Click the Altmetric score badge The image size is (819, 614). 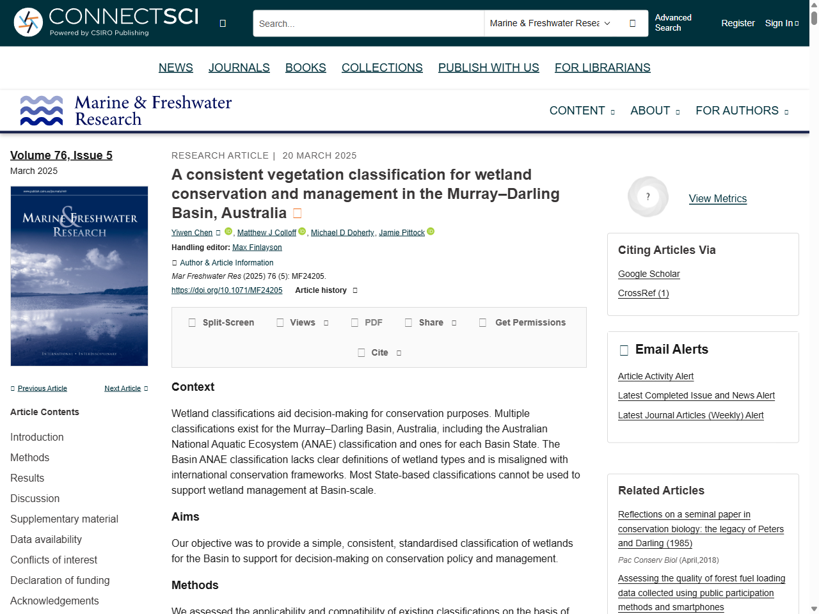(648, 197)
